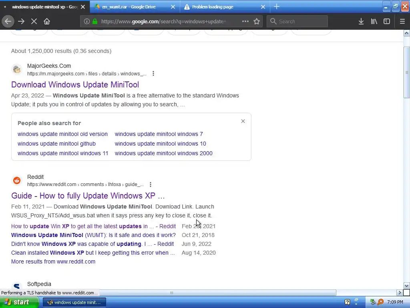This screenshot has height=308, width=410.
Task: Open Guide - How to fully Update Windows XP
Action: (x=88, y=196)
